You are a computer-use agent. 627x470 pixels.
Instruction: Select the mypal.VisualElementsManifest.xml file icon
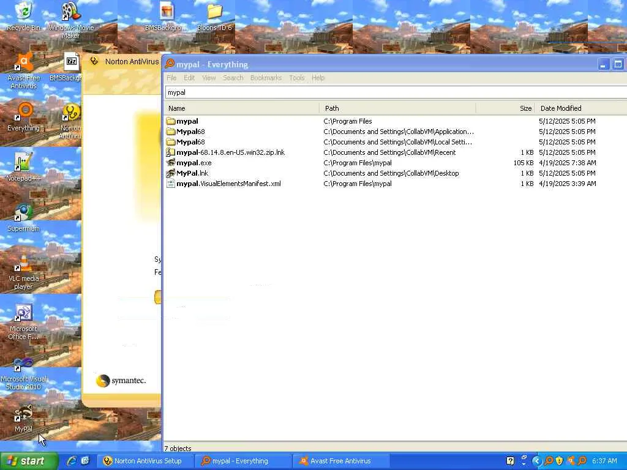[x=171, y=184]
